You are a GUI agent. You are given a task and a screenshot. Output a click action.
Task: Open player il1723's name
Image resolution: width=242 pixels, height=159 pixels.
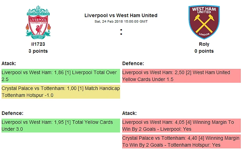click(x=38, y=44)
